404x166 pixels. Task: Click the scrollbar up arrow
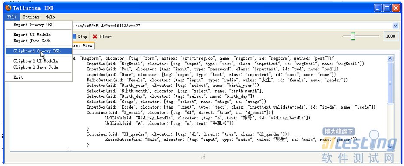[390, 59]
